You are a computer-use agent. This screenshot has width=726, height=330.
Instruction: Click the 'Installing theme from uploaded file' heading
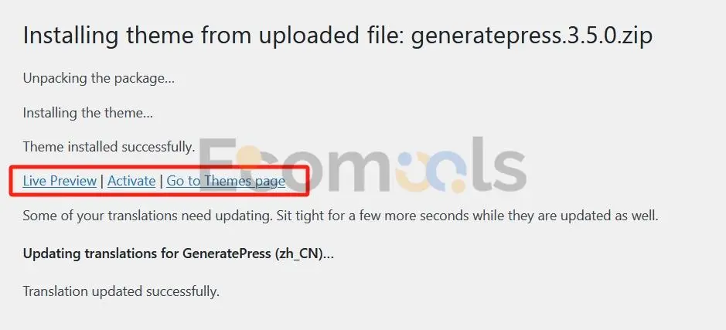coord(338,36)
